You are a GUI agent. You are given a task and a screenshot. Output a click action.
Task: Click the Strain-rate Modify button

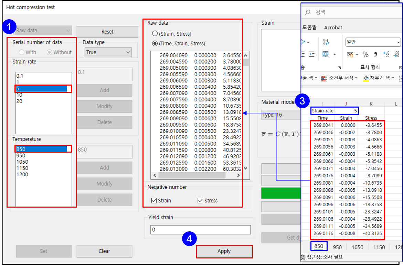coord(104,106)
